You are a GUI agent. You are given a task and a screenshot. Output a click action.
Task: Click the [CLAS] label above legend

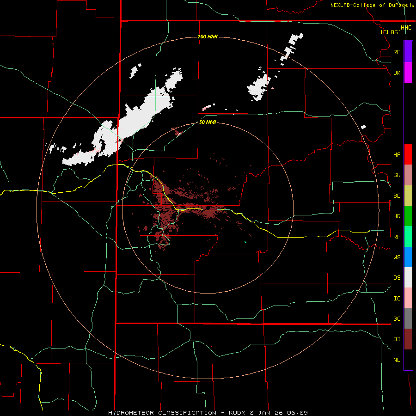[391, 32]
